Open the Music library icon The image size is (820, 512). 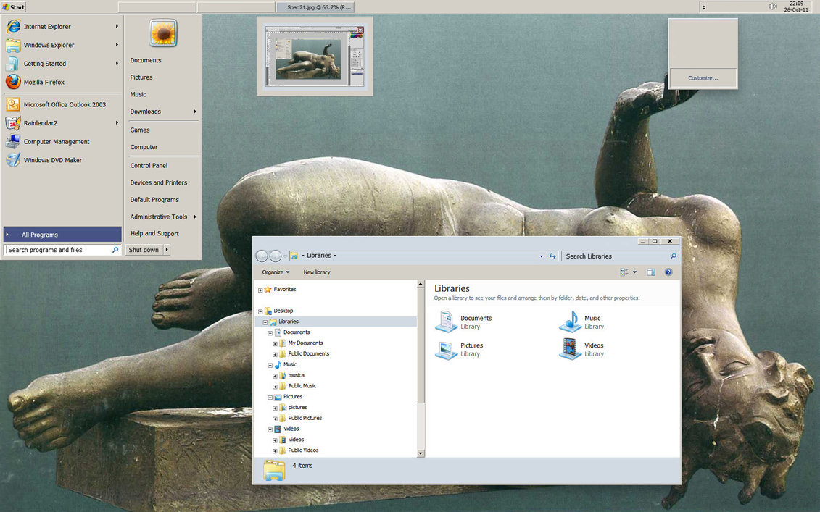pos(571,322)
